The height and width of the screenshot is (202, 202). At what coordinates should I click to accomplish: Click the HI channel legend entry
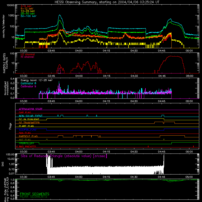(x=27, y=57)
